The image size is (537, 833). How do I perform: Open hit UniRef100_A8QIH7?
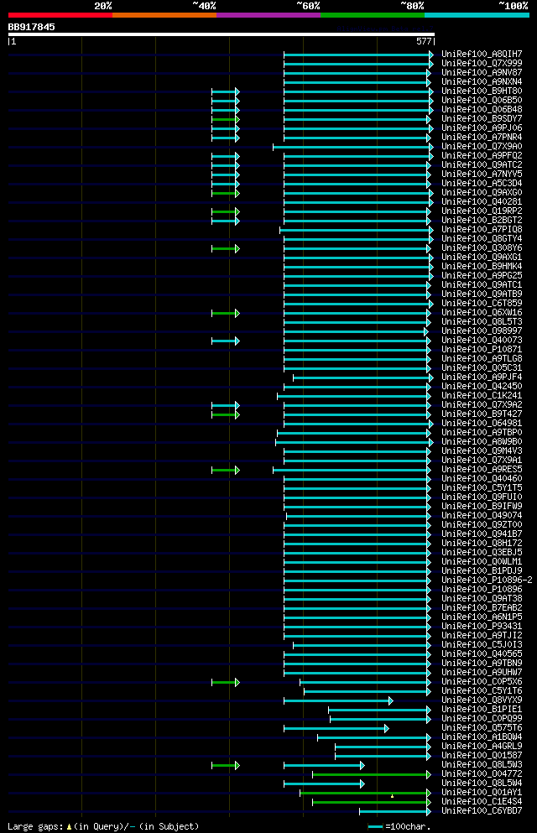[482, 55]
